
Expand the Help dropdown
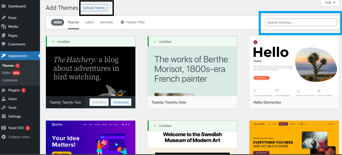pos(330,3)
